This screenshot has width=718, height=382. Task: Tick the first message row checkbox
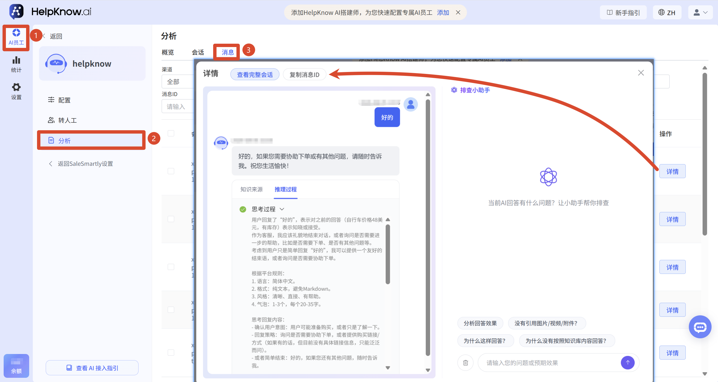pyautogui.click(x=171, y=171)
